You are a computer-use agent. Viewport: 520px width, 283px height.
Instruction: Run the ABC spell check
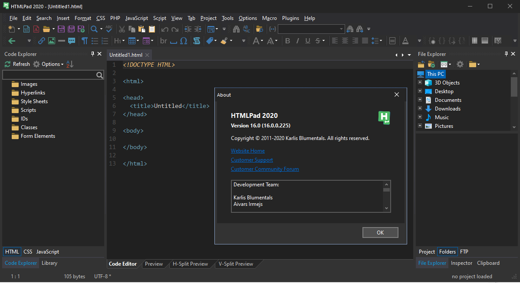point(109,29)
